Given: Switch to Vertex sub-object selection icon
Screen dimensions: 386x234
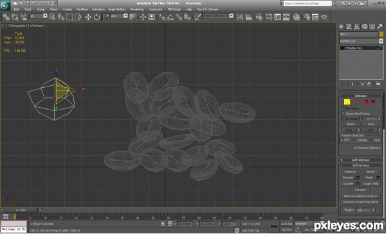Looking at the screenshot, I should pyautogui.click(x=347, y=101).
